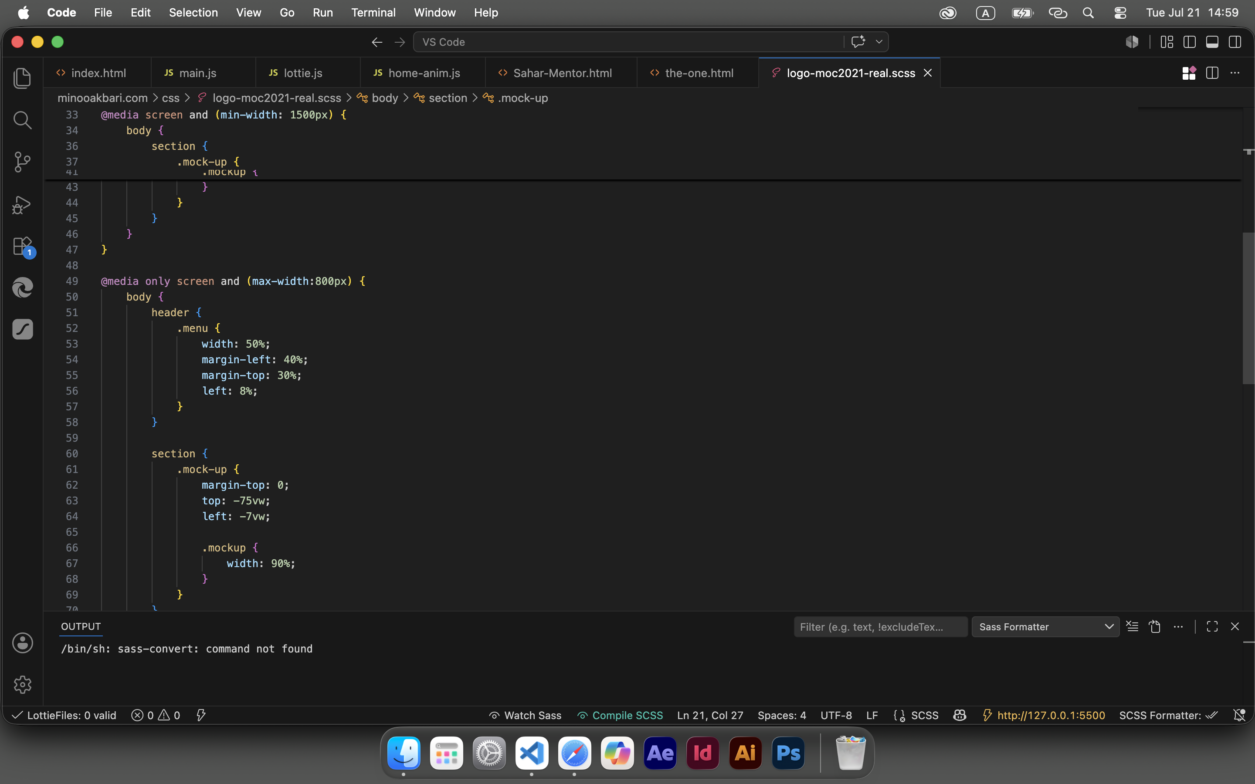
Task: Change the LF end of line sequence
Action: pos(872,716)
